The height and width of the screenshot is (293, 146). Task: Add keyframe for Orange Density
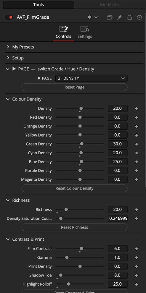tap(137, 126)
